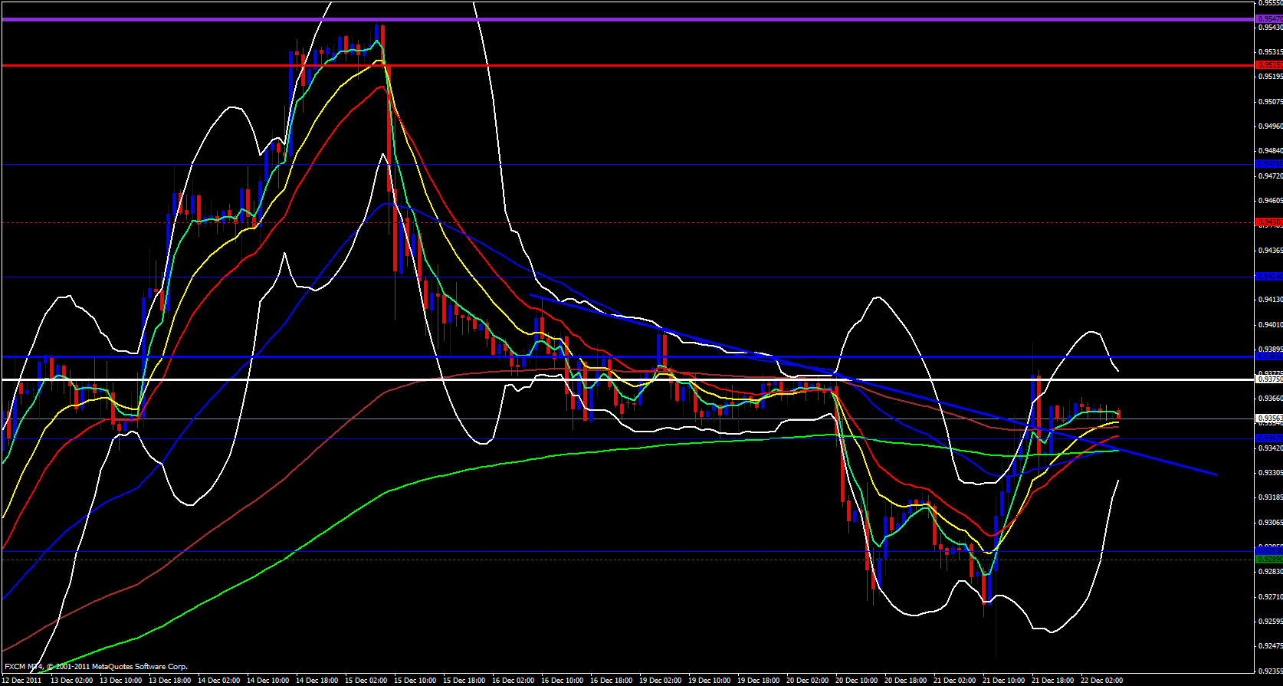Select the blue 0.93470 price tag
The height and width of the screenshot is (686, 1283).
click(1268, 438)
